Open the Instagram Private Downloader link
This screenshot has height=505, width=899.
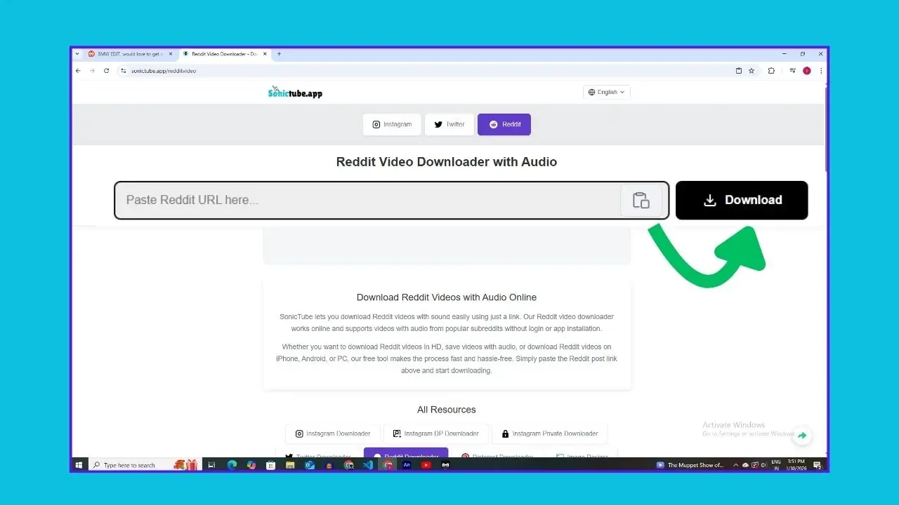coord(549,433)
